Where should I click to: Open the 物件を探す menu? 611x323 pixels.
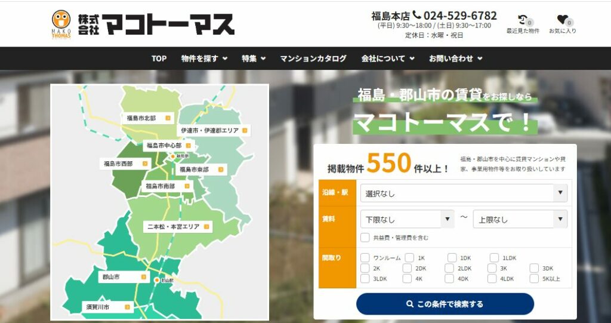[204, 59]
